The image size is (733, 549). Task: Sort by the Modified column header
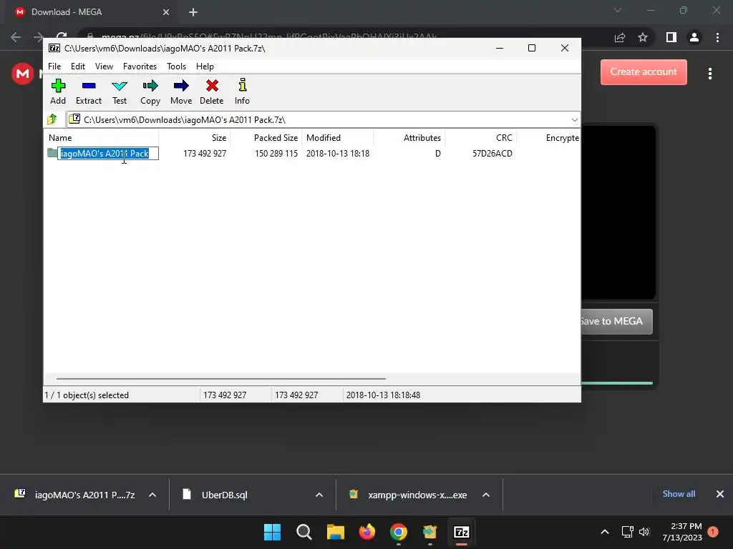point(338,138)
